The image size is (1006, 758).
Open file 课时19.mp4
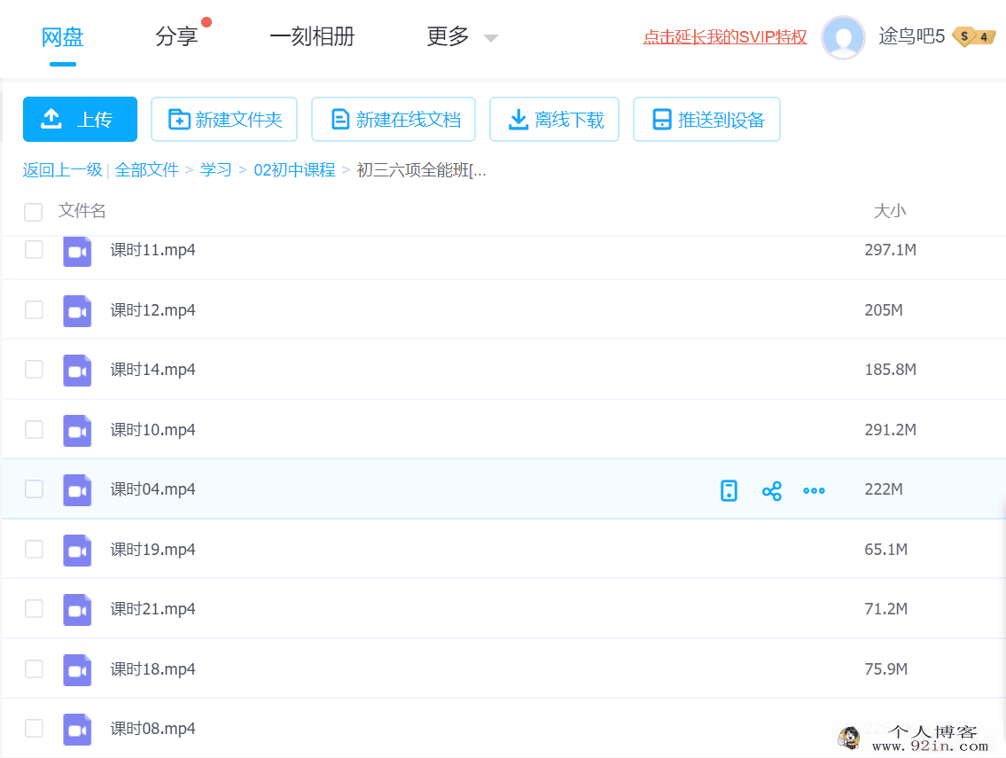pos(152,550)
